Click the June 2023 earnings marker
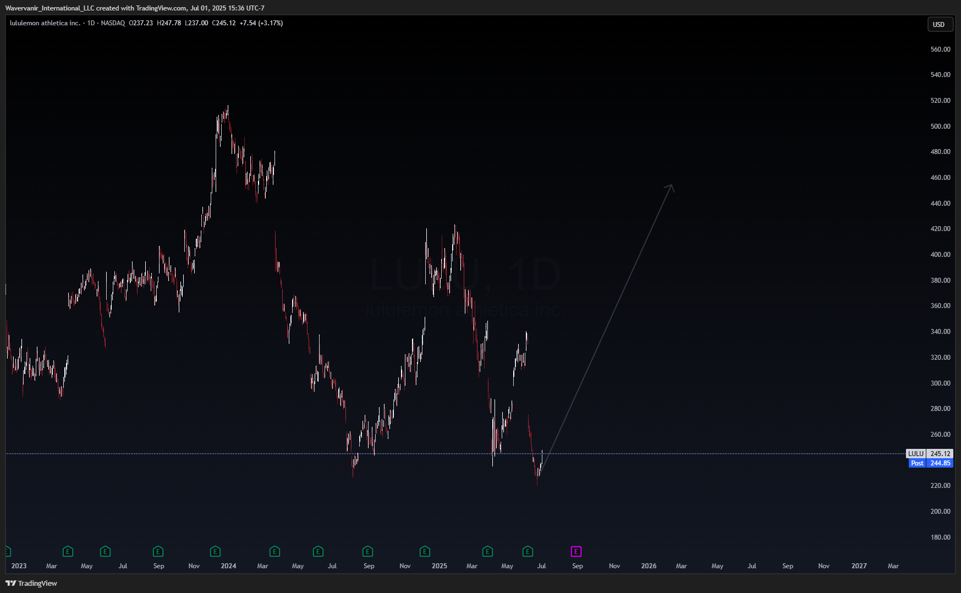Screen dimensions: 961x593 pos(105,551)
